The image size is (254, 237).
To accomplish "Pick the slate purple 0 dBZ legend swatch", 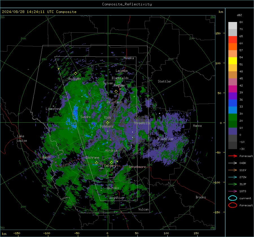I will [x=233, y=131].
